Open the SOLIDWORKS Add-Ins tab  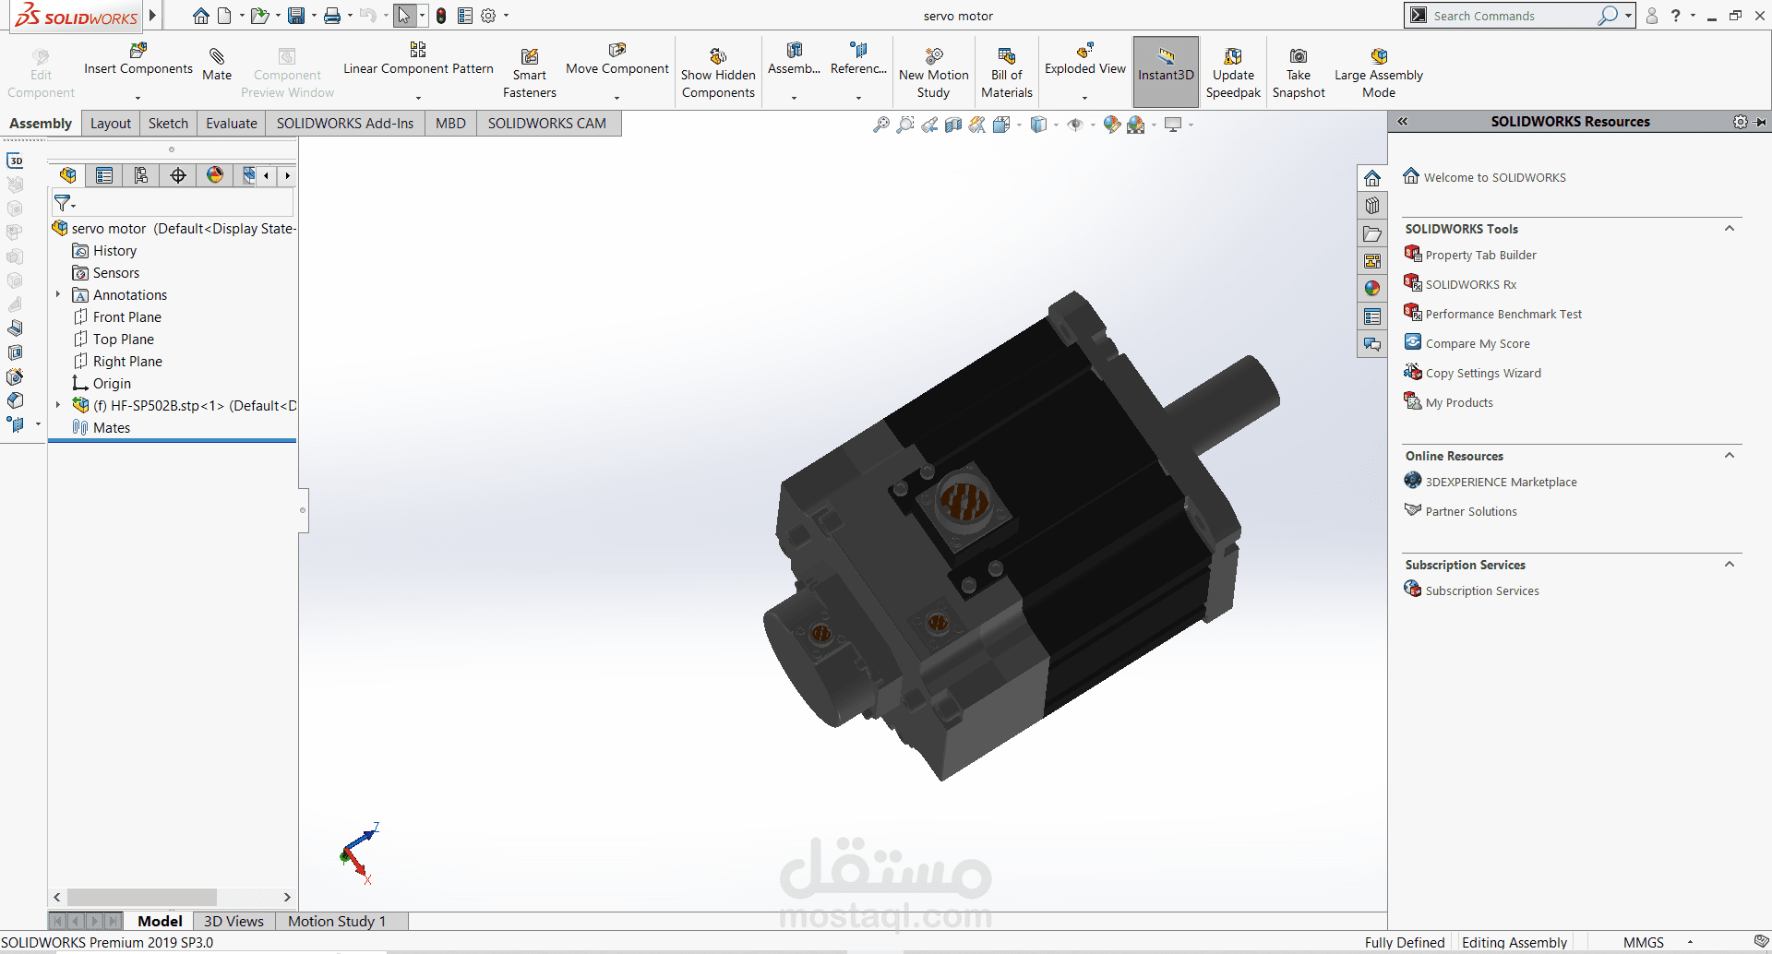345,124
